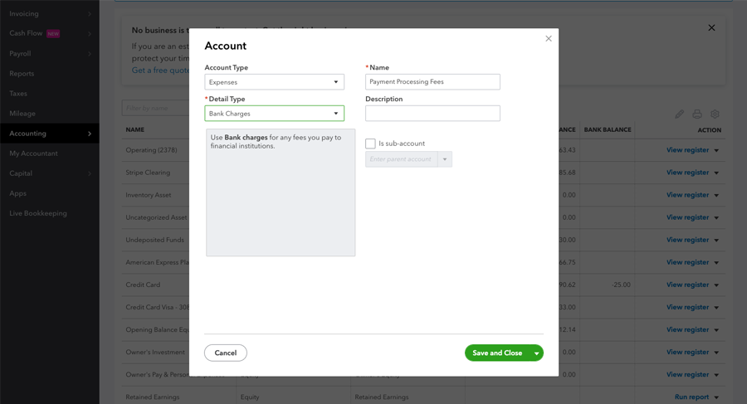Click the pencil edit icon above table
This screenshot has width=747, height=404.
[679, 114]
